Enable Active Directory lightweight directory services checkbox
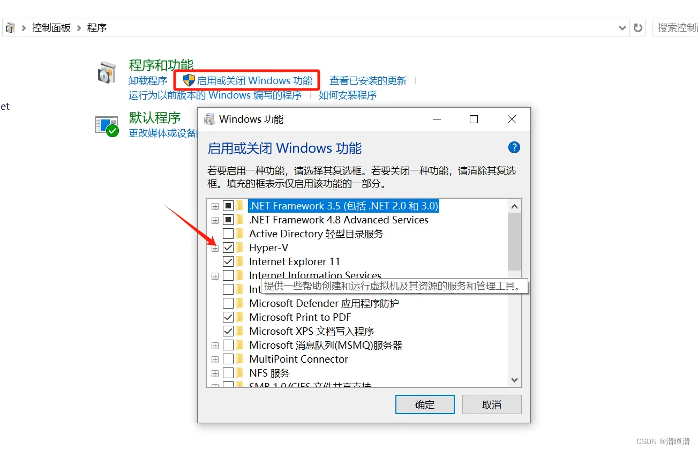This screenshot has height=450, width=698. coord(228,234)
